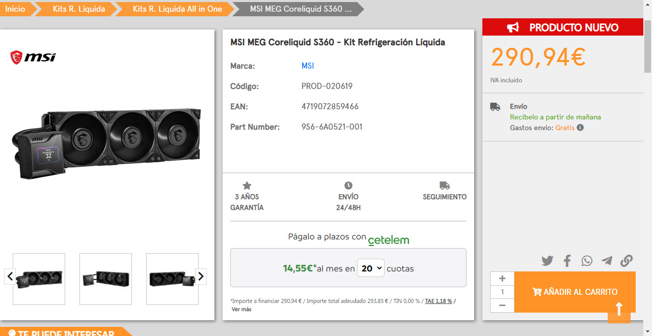
Task: Expand 'Ver más' financing details
Action: click(241, 309)
